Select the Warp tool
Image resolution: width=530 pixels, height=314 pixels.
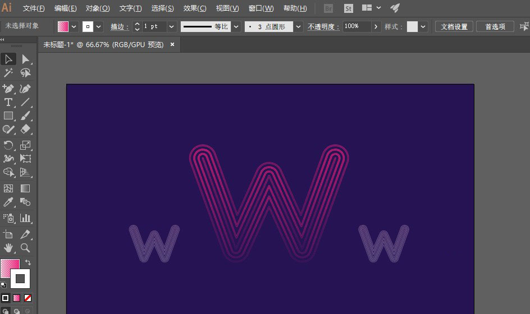coord(8,159)
